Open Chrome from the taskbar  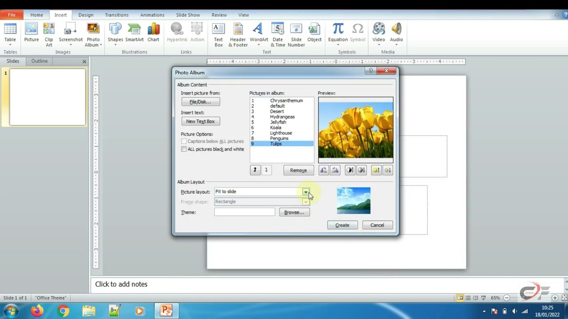coord(63,311)
